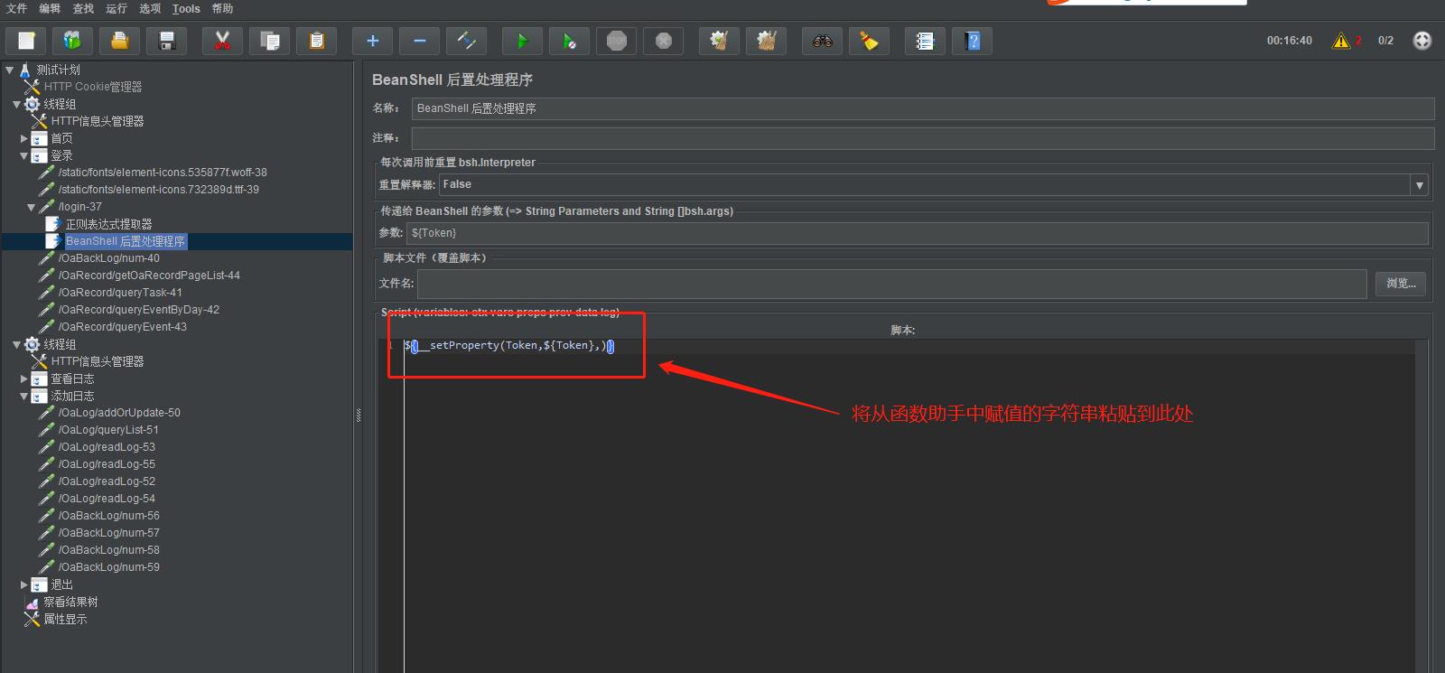Expand the 退出 controller node
Viewport: 1445px width, 673px height.
pyautogui.click(x=24, y=584)
